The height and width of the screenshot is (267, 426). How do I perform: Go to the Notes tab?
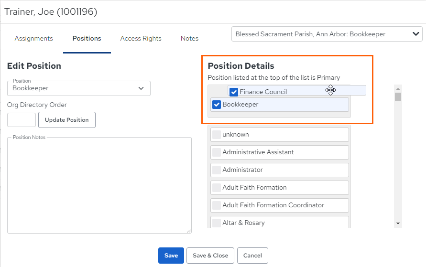point(190,39)
